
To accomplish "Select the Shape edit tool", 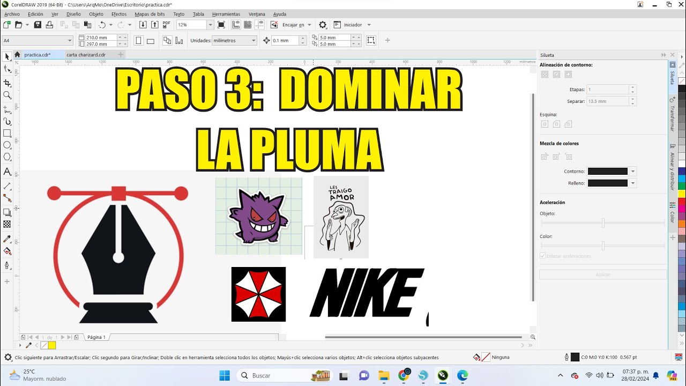I will coord(7,69).
